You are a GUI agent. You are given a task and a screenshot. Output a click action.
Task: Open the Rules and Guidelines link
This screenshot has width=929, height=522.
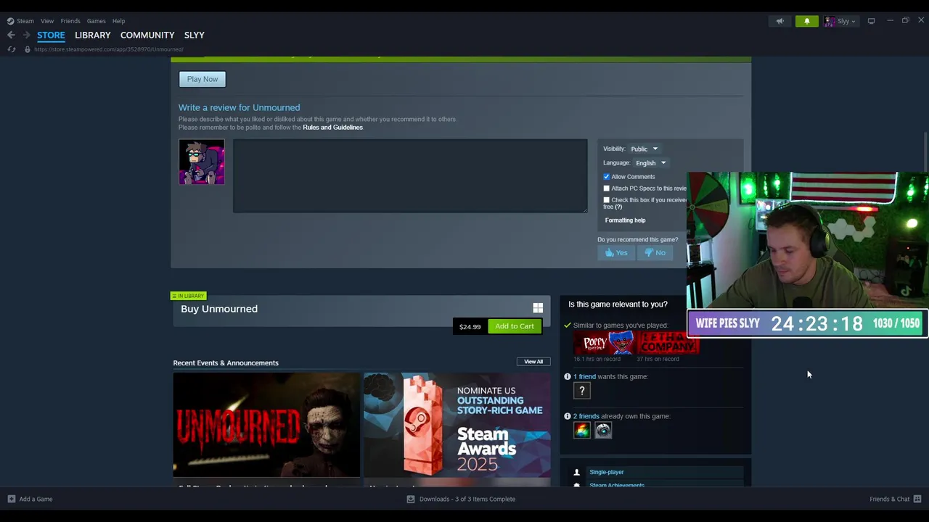[x=332, y=128]
